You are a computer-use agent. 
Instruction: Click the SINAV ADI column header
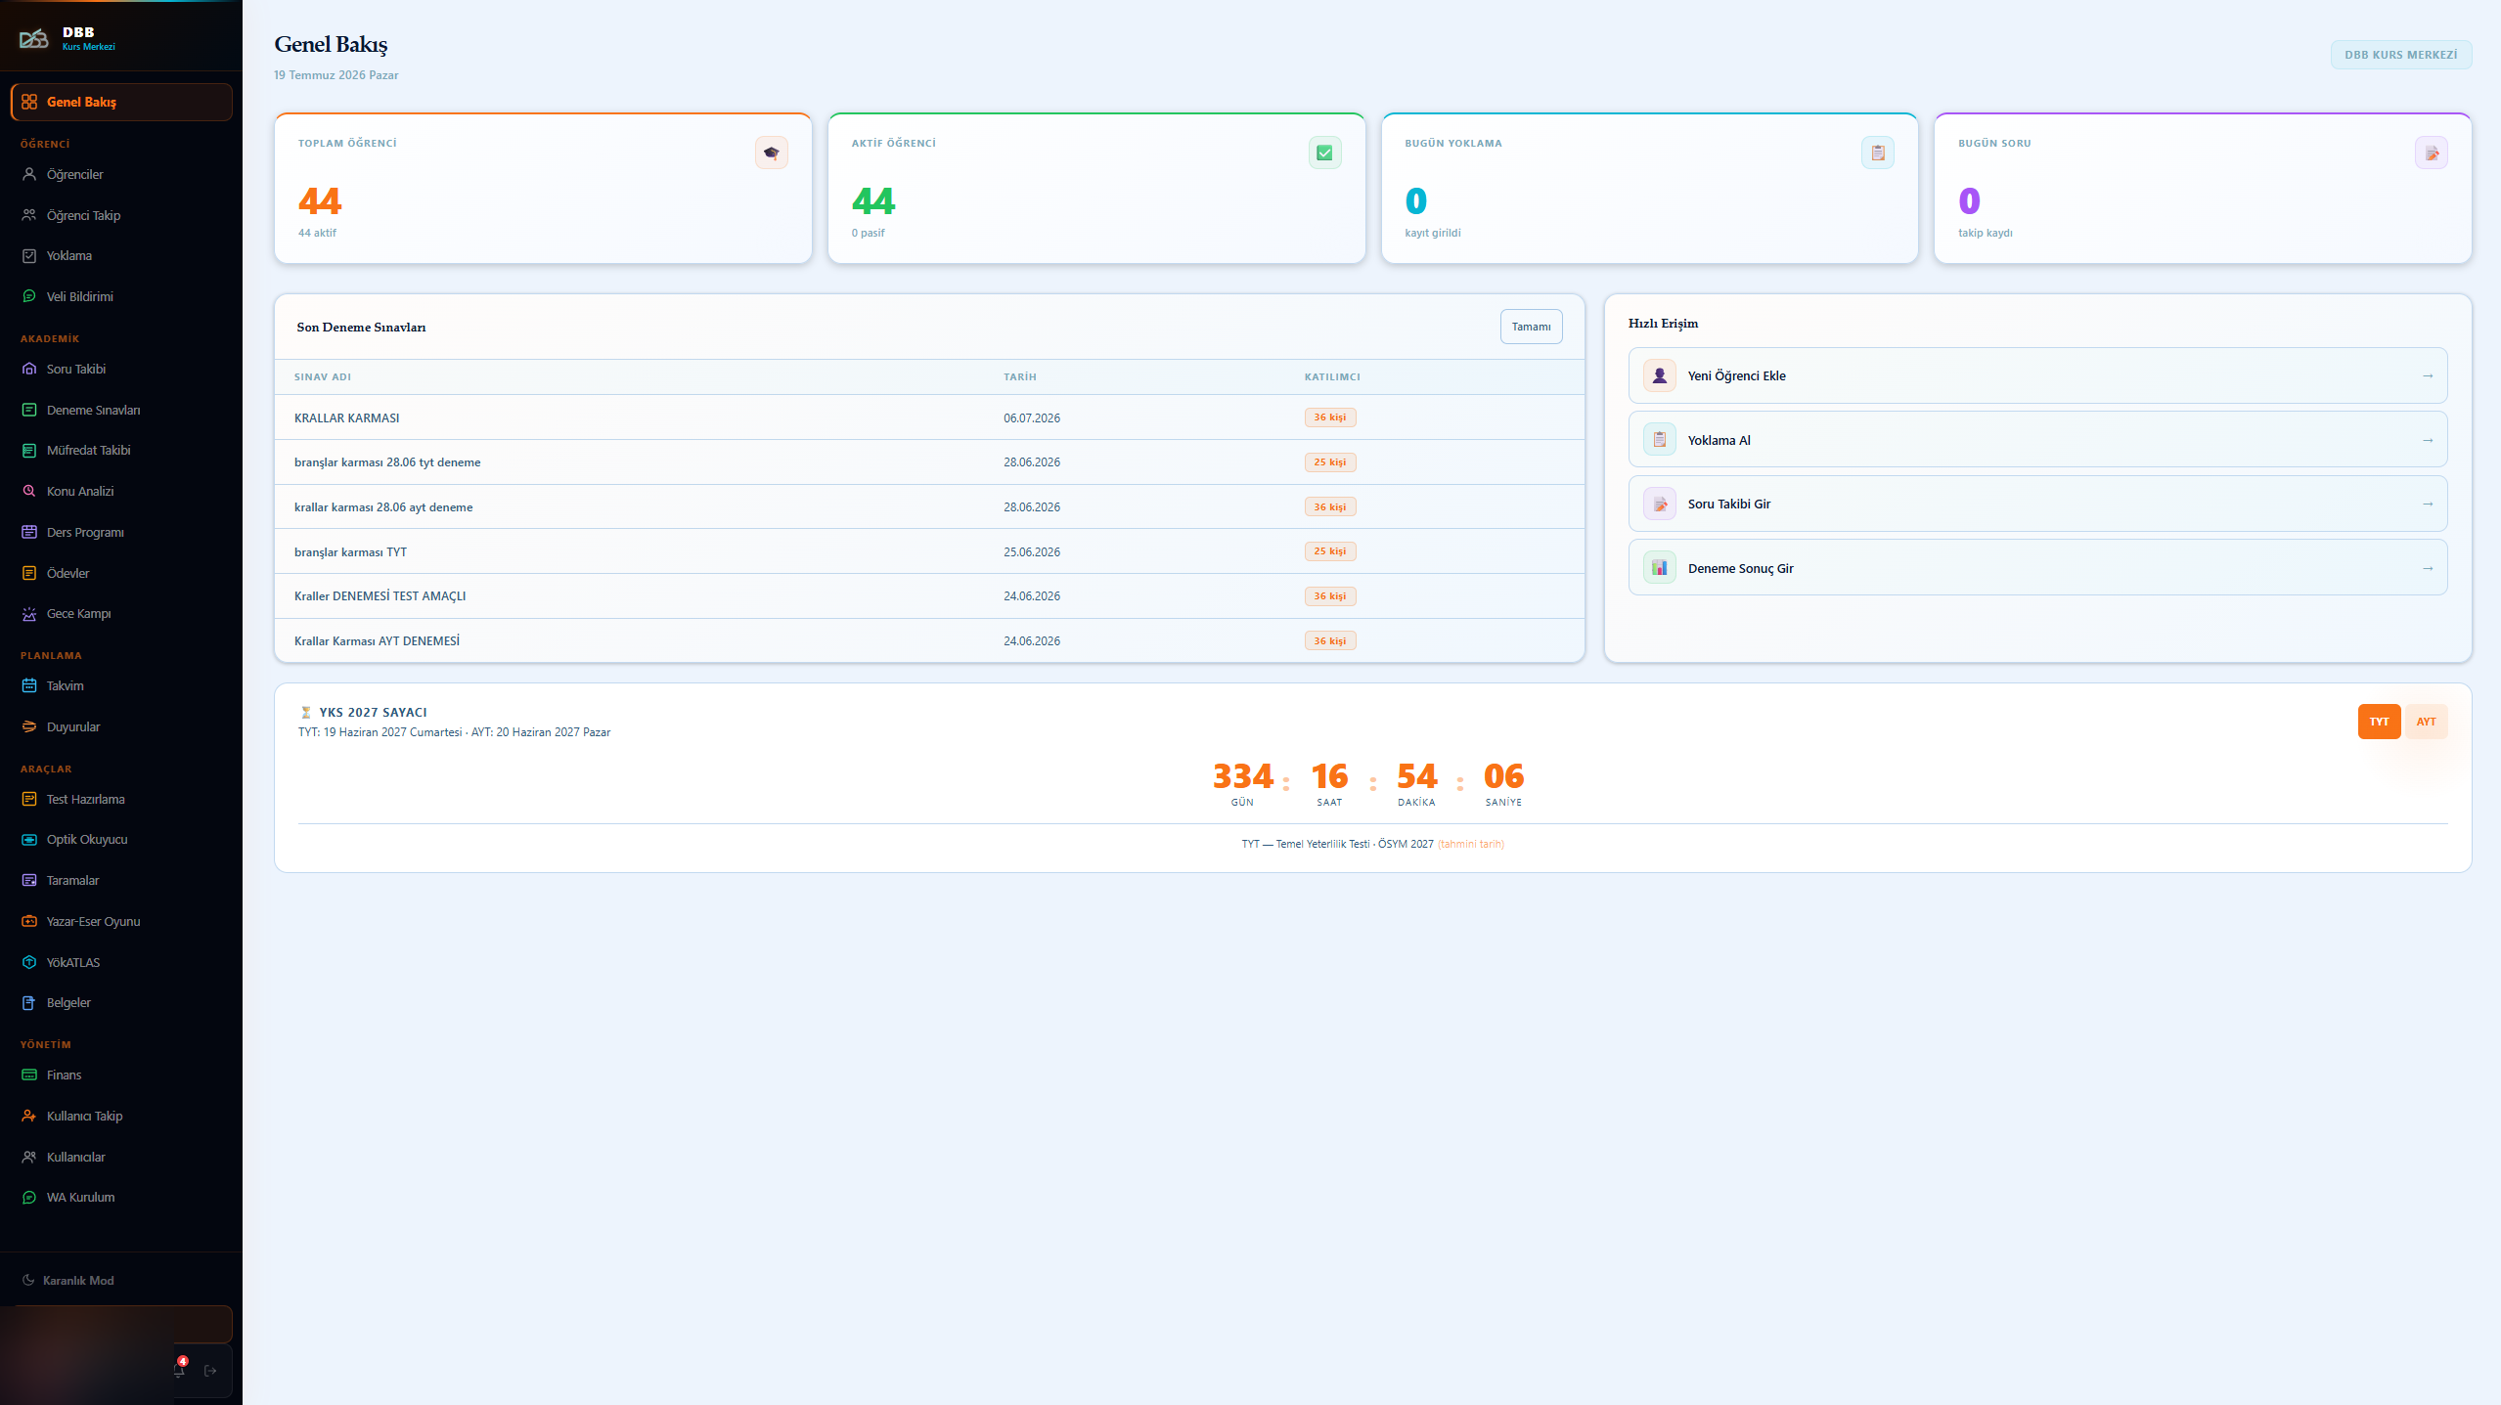tap(323, 376)
